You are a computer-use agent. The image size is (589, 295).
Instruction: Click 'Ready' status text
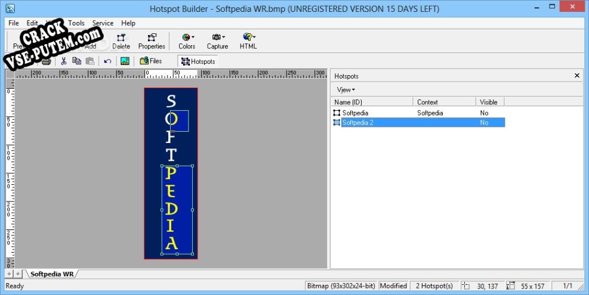point(15,286)
